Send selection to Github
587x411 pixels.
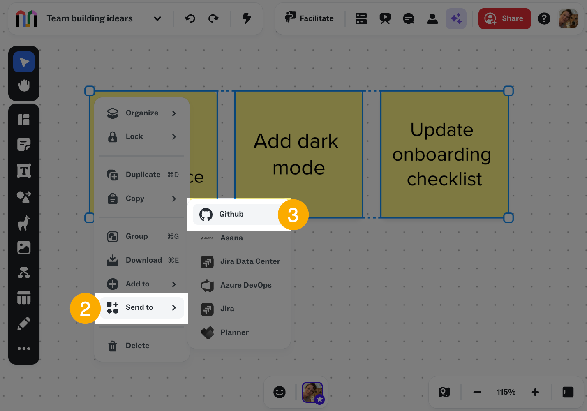point(239,214)
